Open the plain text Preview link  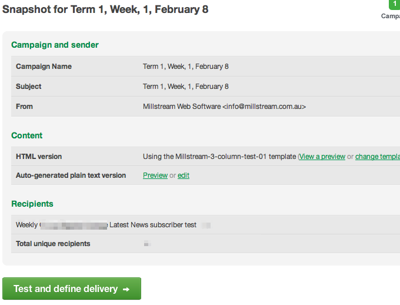[x=155, y=175]
